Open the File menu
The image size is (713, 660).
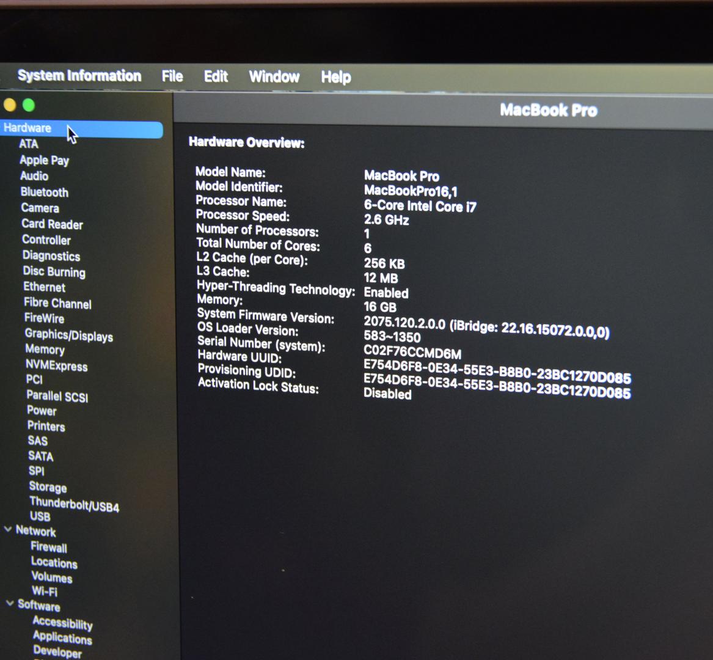pyautogui.click(x=172, y=76)
